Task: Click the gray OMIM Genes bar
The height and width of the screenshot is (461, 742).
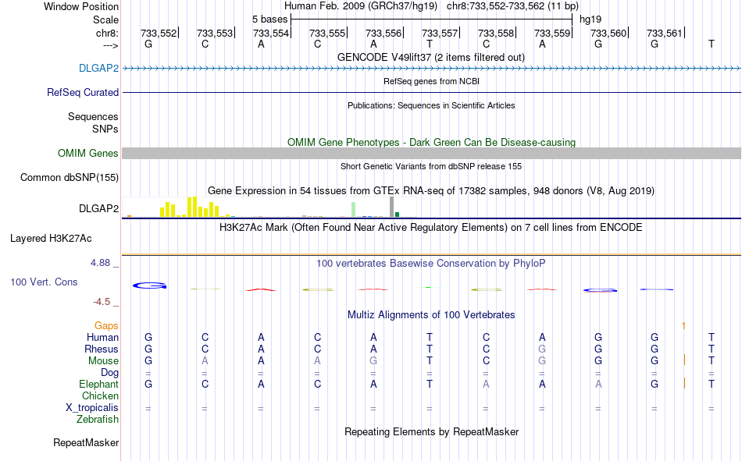Action: click(431, 153)
